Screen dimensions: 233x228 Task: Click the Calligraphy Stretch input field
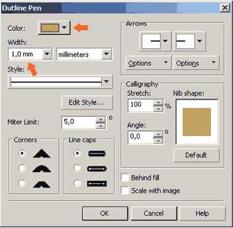pos(140,105)
